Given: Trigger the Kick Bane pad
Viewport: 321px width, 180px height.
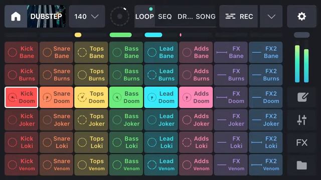Looking at the screenshot, I should (x=22, y=52).
